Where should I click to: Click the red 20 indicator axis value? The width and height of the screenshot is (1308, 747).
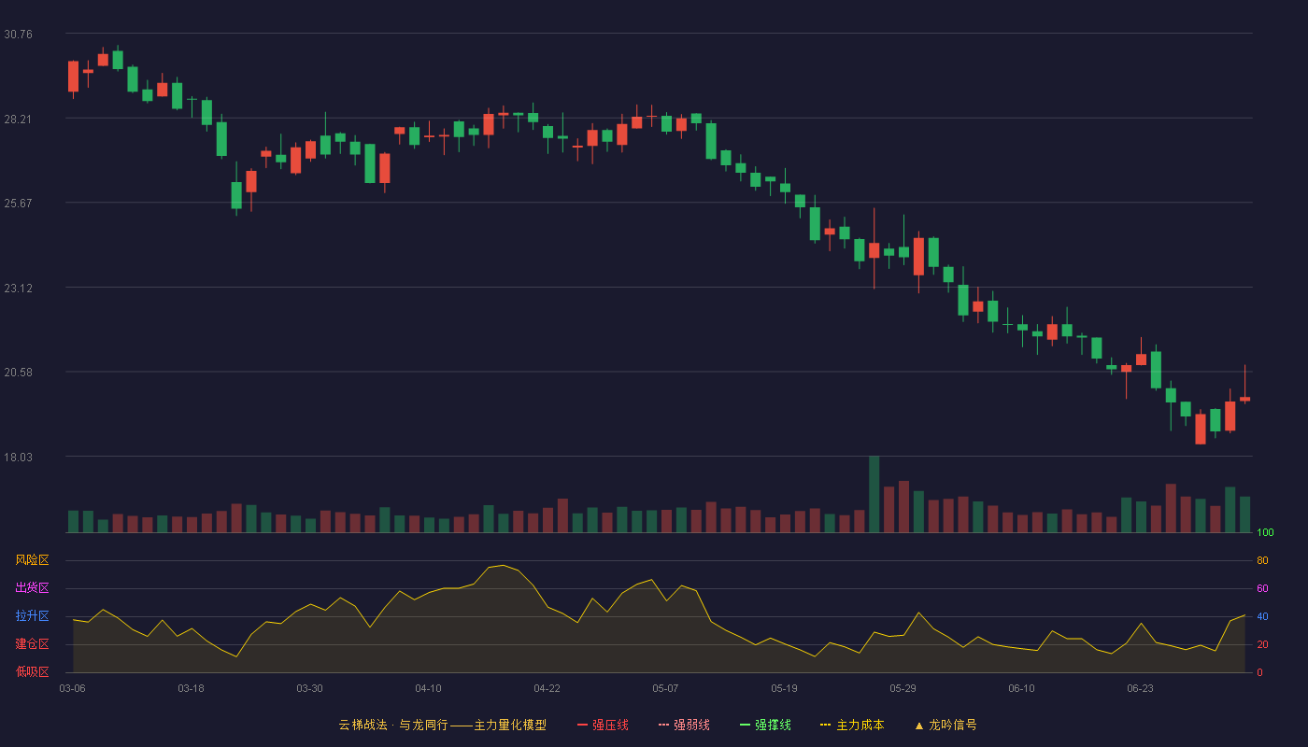click(1262, 644)
